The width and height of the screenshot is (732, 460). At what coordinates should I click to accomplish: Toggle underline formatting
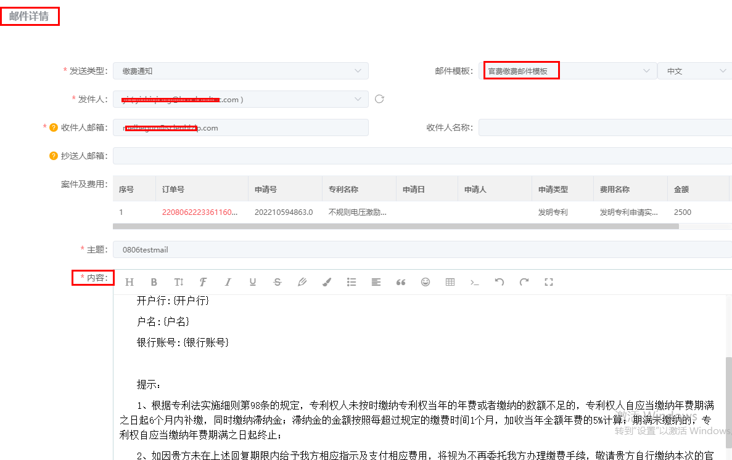(x=253, y=282)
